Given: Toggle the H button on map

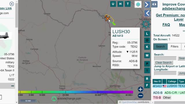Looking at the screenshot, I should pyautogui.click(x=120, y=4).
